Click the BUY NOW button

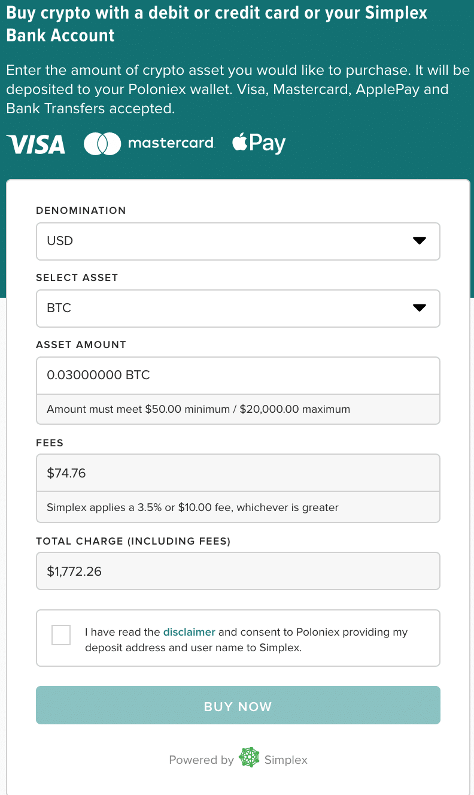point(238,705)
